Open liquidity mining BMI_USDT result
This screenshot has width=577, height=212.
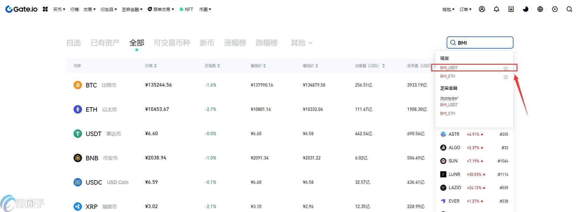pyautogui.click(x=449, y=105)
